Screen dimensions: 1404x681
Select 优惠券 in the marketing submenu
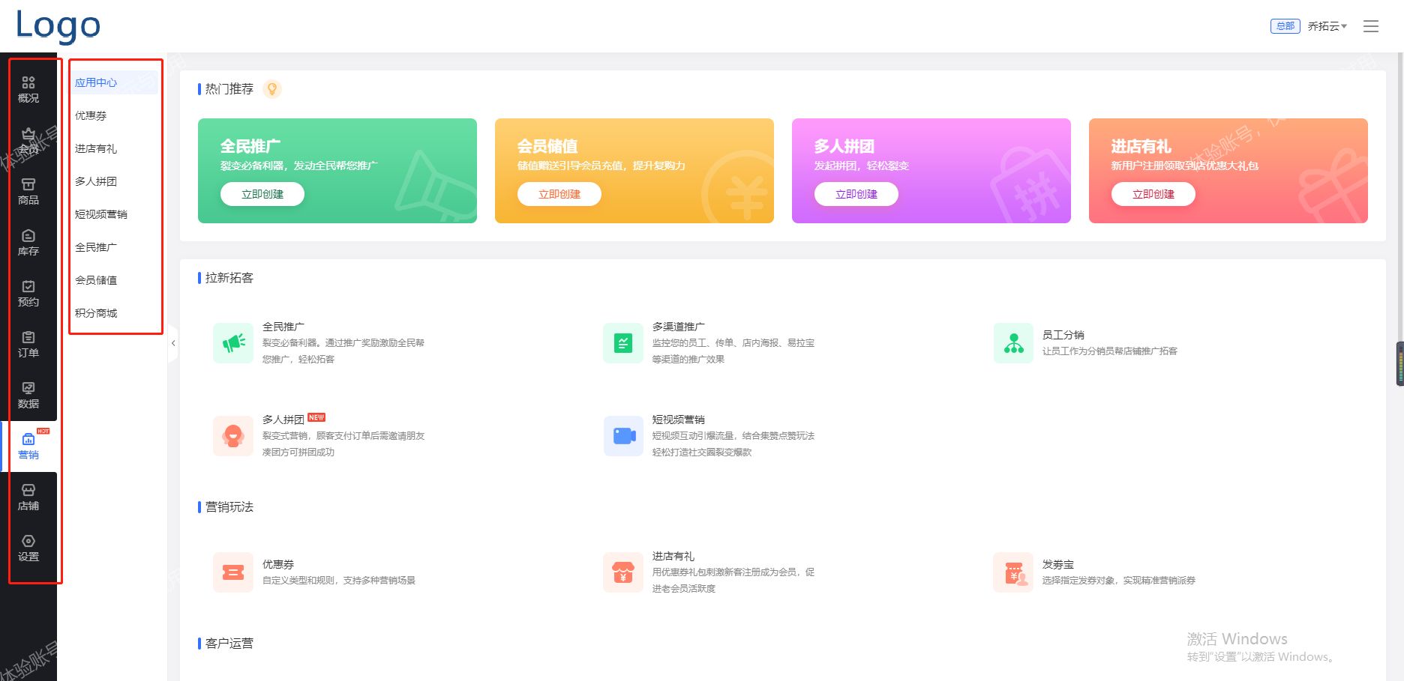pos(91,115)
